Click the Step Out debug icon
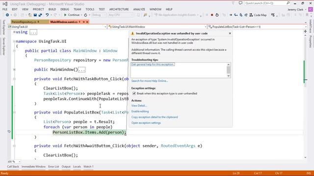The image size is (314, 176). [x=246, y=15]
